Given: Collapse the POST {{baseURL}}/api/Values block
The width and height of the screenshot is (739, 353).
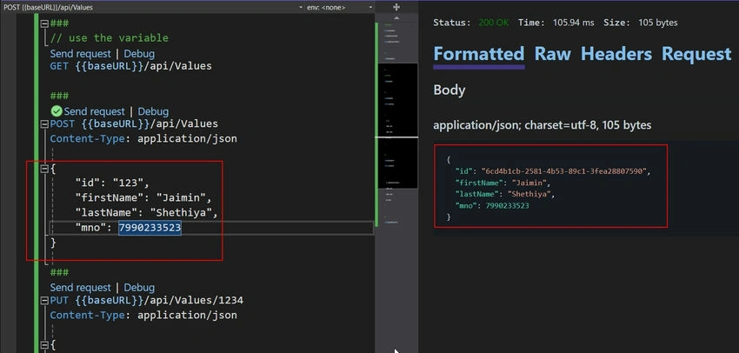Looking at the screenshot, I should (43, 124).
